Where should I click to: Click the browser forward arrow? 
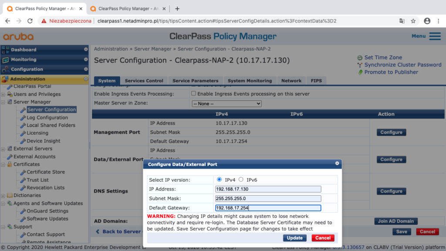click(19, 21)
